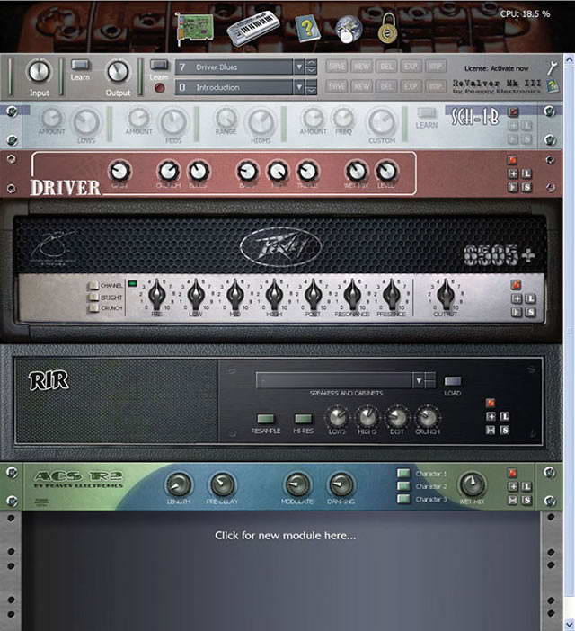Click the scrollbar up arrow
The width and height of the screenshot is (575, 631).
[569, 60]
